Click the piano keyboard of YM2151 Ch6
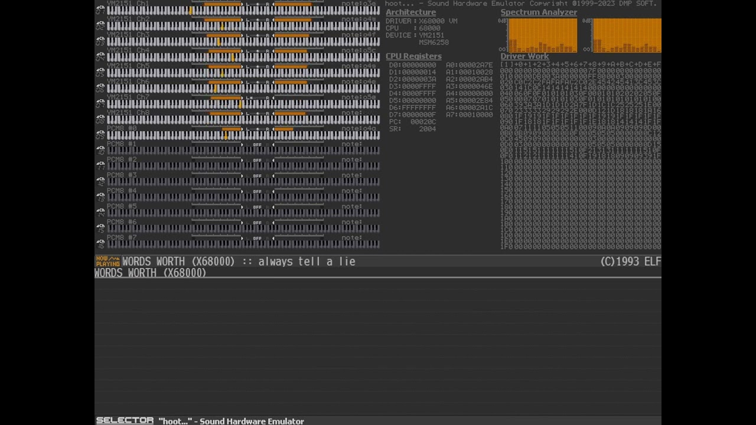This screenshot has height=425, width=756. (x=243, y=89)
